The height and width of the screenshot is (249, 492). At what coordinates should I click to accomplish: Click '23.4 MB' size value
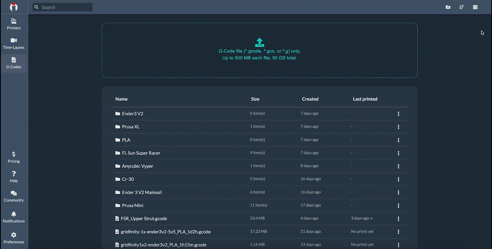[x=257, y=218]
